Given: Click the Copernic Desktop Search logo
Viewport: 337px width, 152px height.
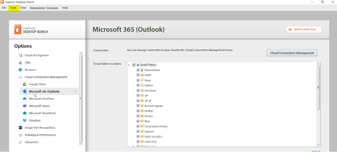Looking at the screenshot, I should tap(18, 29).
